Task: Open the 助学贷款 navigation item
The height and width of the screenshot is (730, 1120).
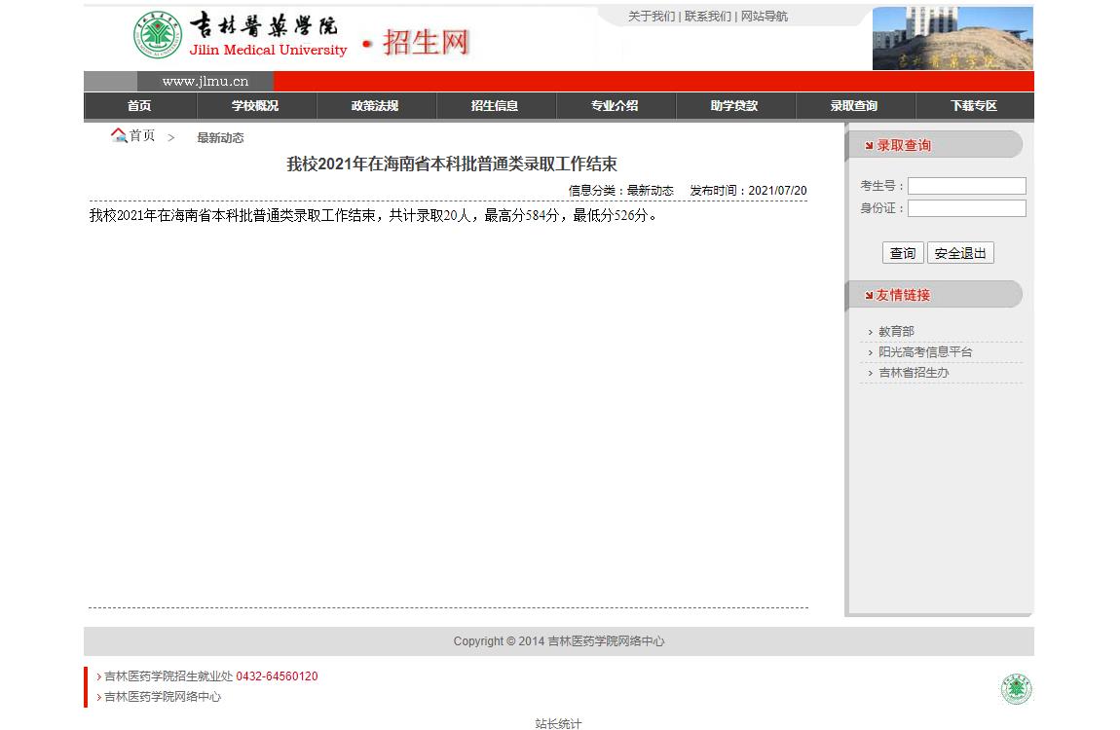Action: click(734, 106)
